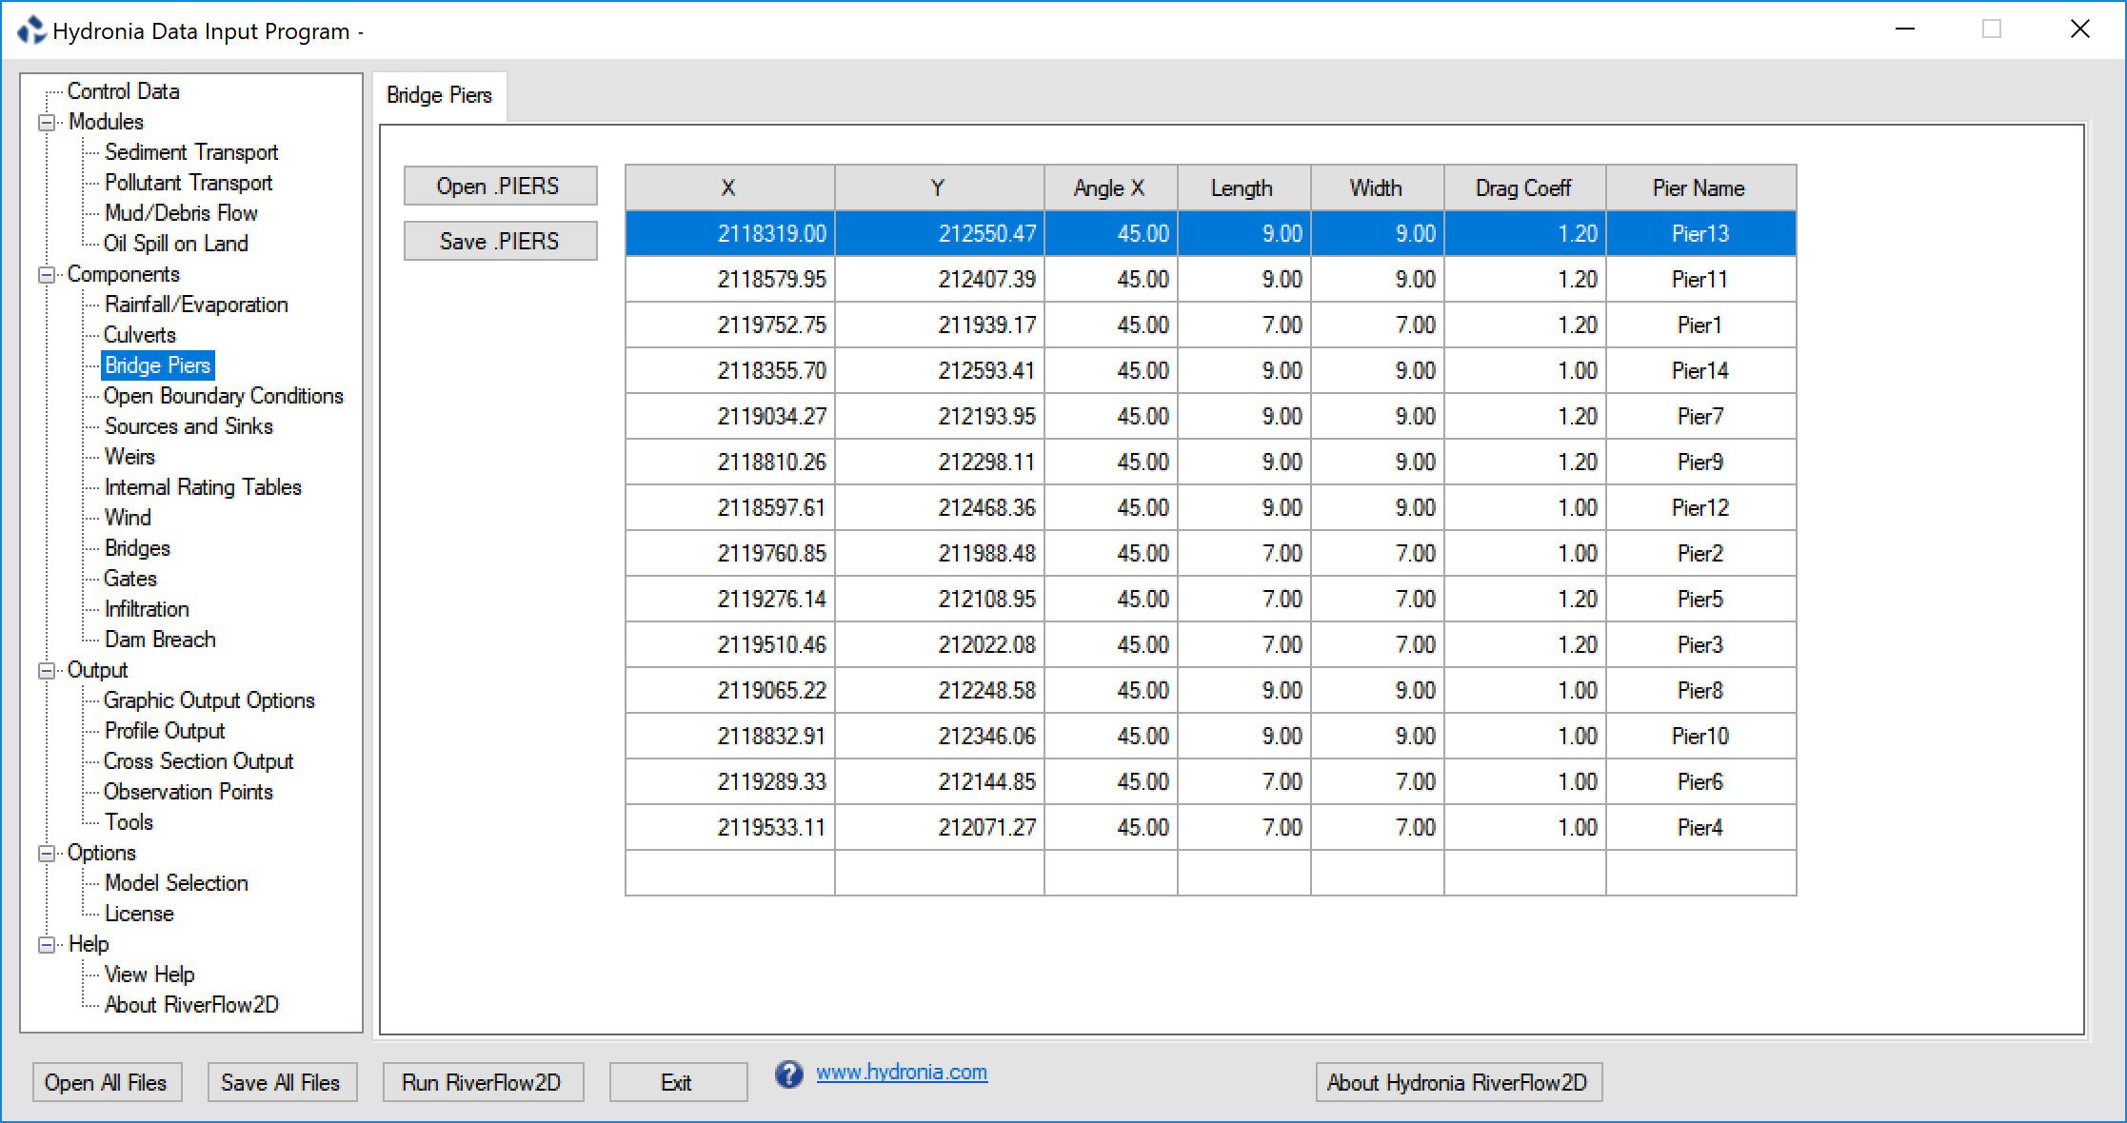Screen dimensions: 2127x1123
Task: Click the Save .PIERS button
Action: pos(501,241)
